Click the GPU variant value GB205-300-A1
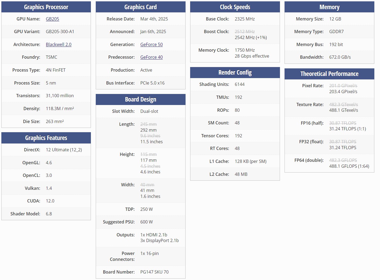This screenshot has height=280, width=380. 60,31
